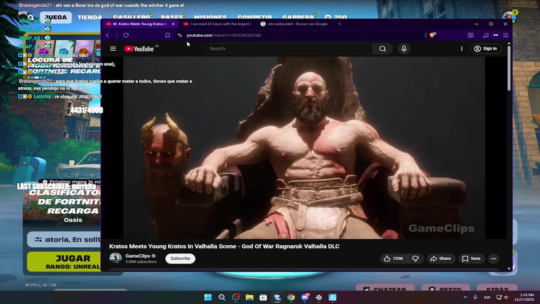Viewport: 540px width, 304px height.
Task: Close the Kratos Meets Young Kratos tab
Action: point(173,24)
